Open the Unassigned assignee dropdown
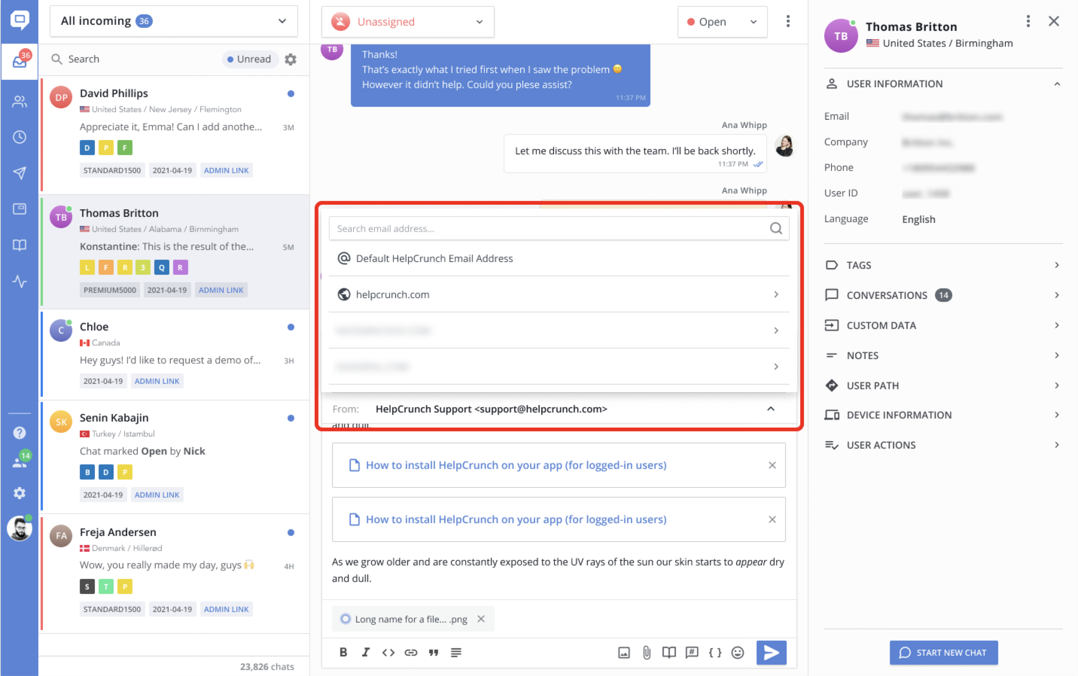The height and width of the screenshot is (676, 1078). coord(407,21)
